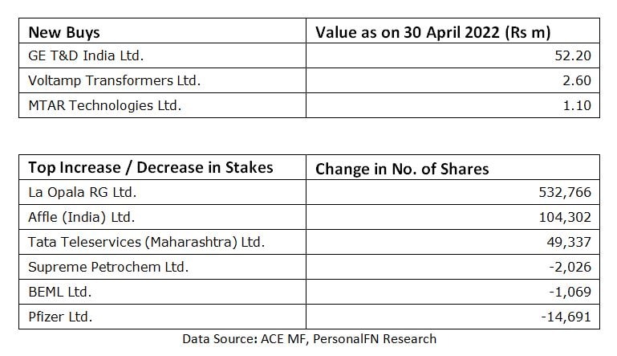Viewport: 617px width, 356px height.
Task: Click the New Buys header cell
Action: tap(64, 33)
